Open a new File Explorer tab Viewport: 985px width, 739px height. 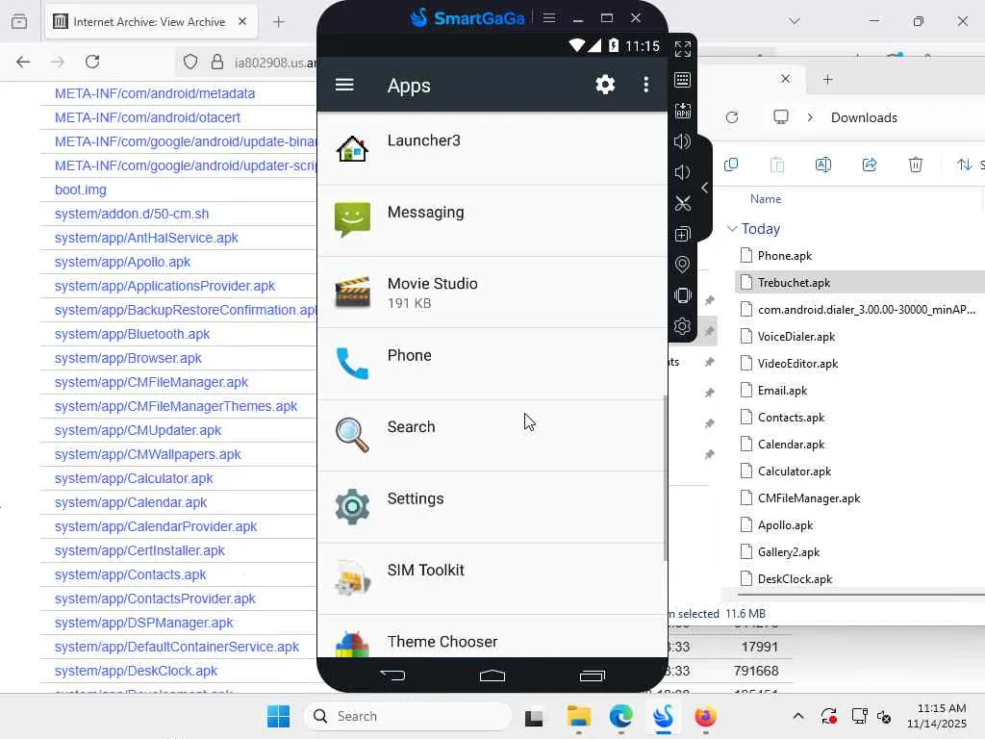[x=828, y=79]
